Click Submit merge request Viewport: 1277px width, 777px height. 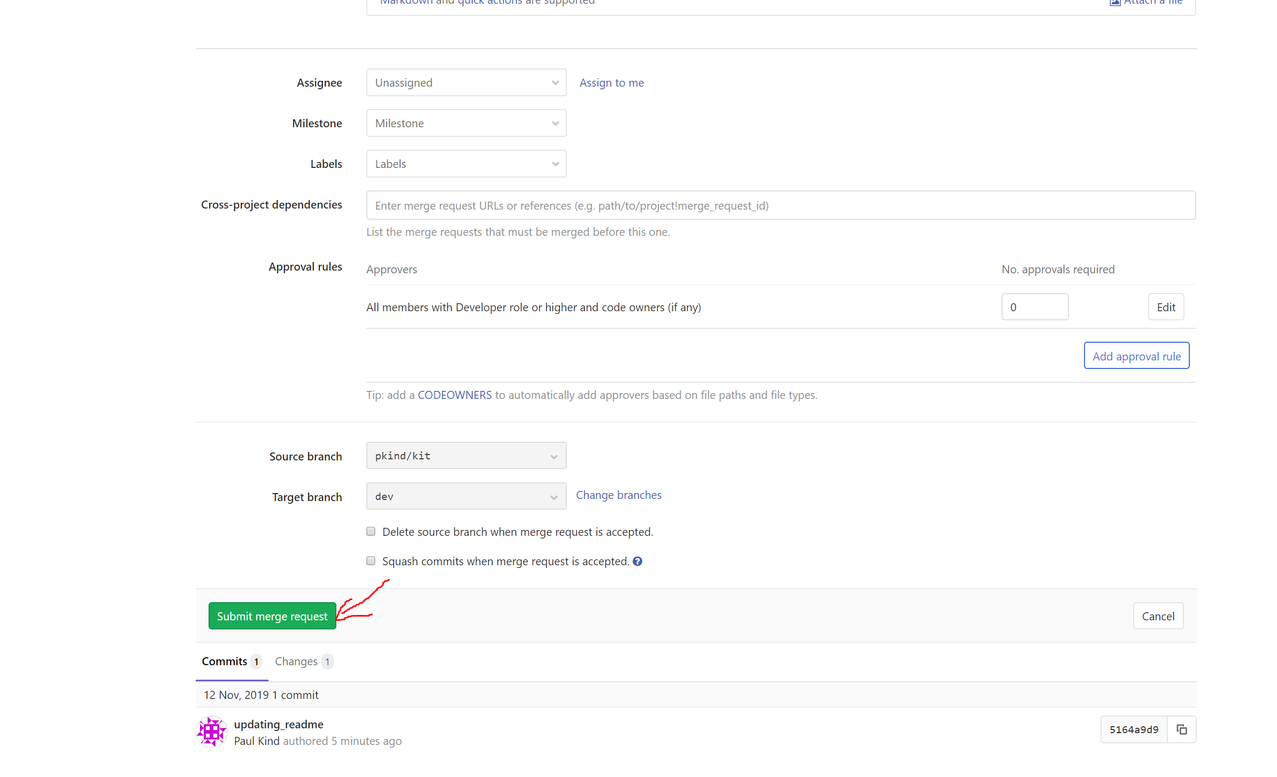pos(272,616)
